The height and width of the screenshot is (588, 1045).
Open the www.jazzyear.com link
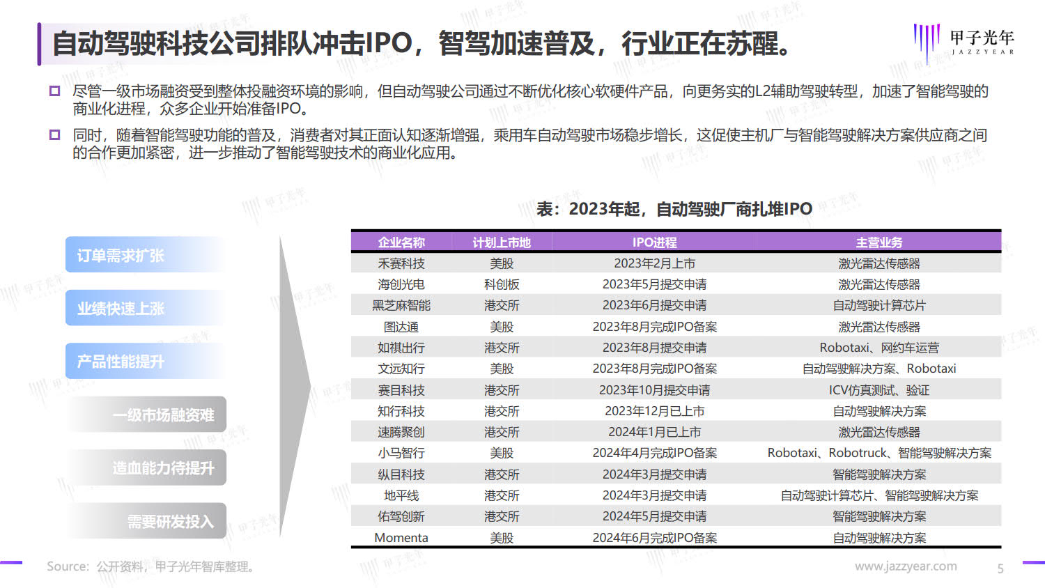906,566
